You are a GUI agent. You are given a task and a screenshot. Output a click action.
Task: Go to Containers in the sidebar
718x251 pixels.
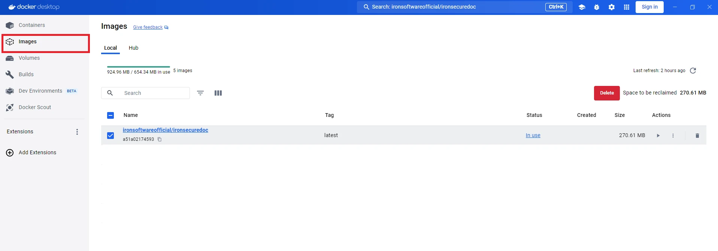(x=32, y=25)
